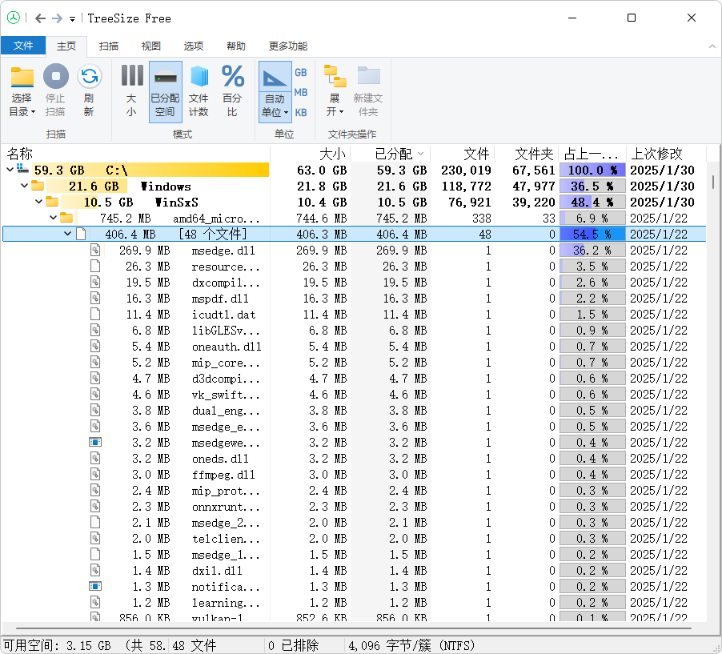This screenshot has height=654, width=722.
Task: Switch to the View (视图) ribbon tab
Action: tap(151, 46)
